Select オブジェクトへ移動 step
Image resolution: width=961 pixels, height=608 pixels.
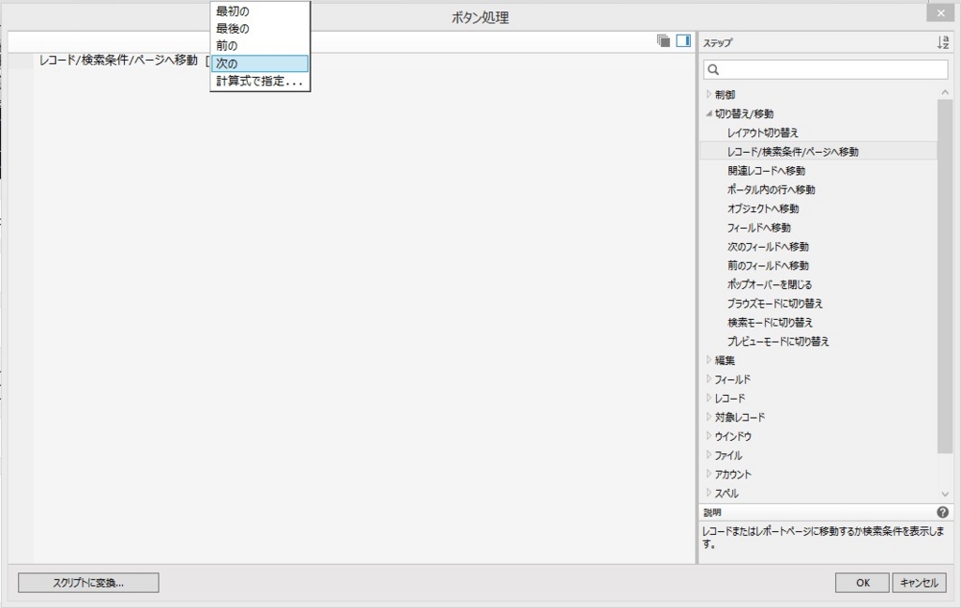(x=763, y=208)
